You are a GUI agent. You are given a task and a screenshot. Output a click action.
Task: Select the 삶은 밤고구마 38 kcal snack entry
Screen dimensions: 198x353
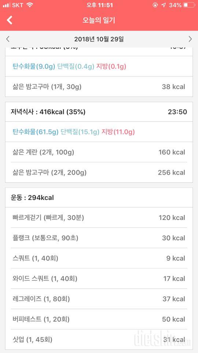(99, 87)
